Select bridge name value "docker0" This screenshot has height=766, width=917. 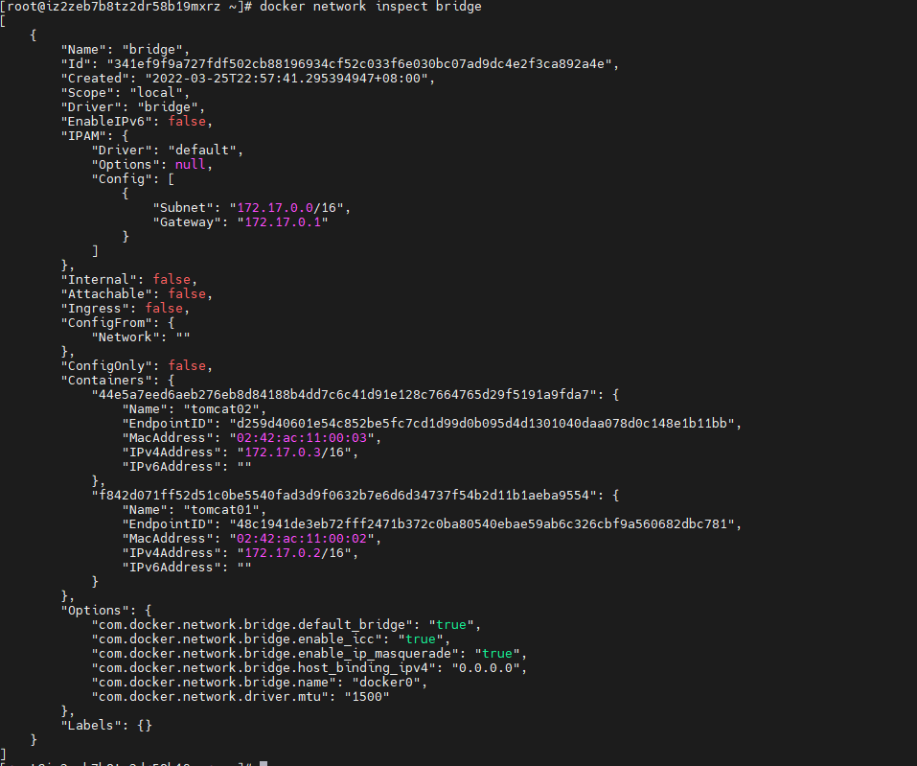386,683
